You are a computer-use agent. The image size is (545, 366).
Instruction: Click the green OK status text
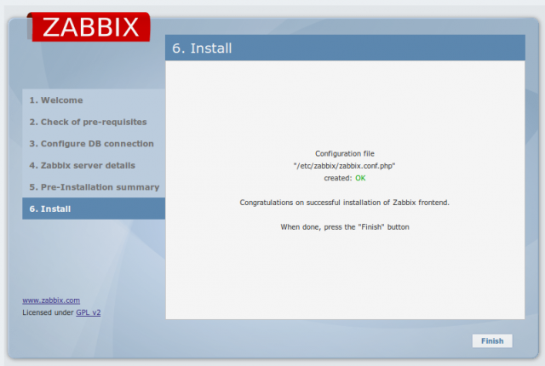(360, 178)
